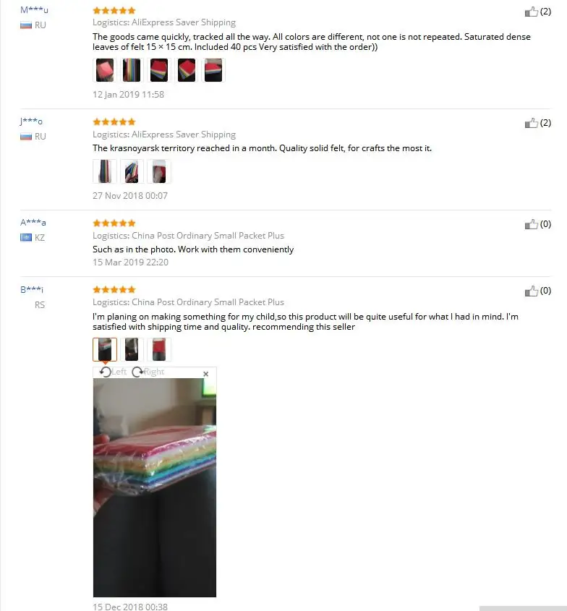Like the review by J***o
567x611 pixels.
point(531,124)
